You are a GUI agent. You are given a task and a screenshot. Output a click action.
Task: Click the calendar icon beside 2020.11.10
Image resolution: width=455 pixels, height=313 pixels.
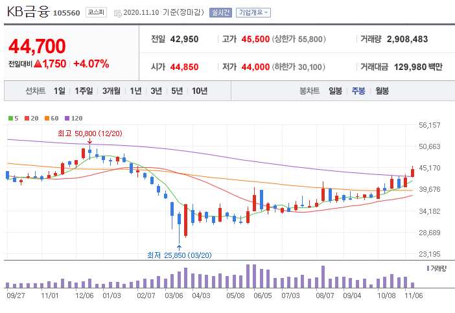[117, 14]
